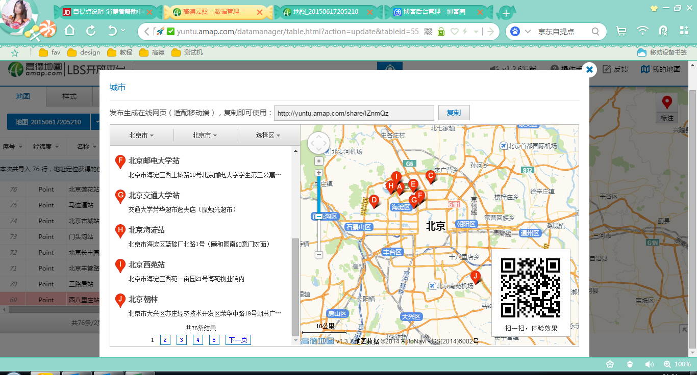The image size is (697, 375).
Task: Select the 样式 tab in data manager
Action: [69, 96]
